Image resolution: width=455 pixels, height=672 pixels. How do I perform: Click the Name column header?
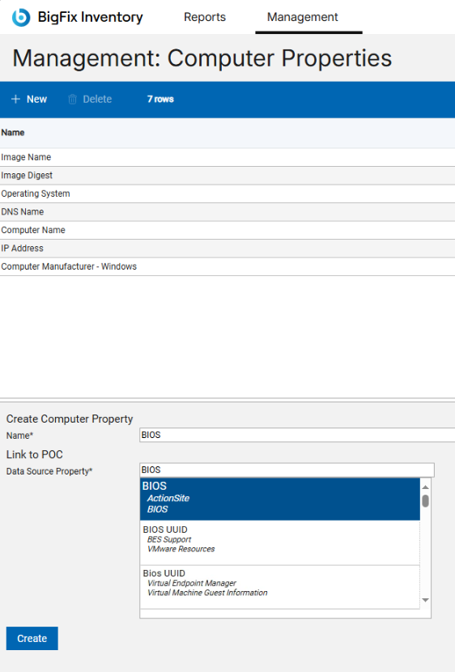13,133
